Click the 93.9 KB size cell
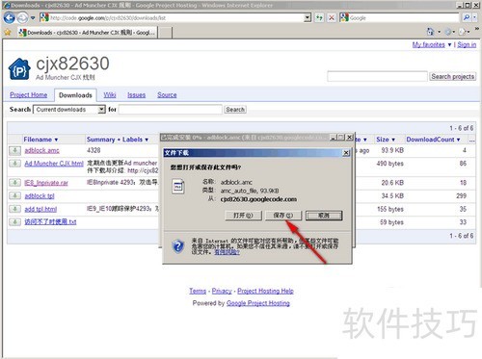Viewport: 482px width, 359px height. [x=392, y=150]
